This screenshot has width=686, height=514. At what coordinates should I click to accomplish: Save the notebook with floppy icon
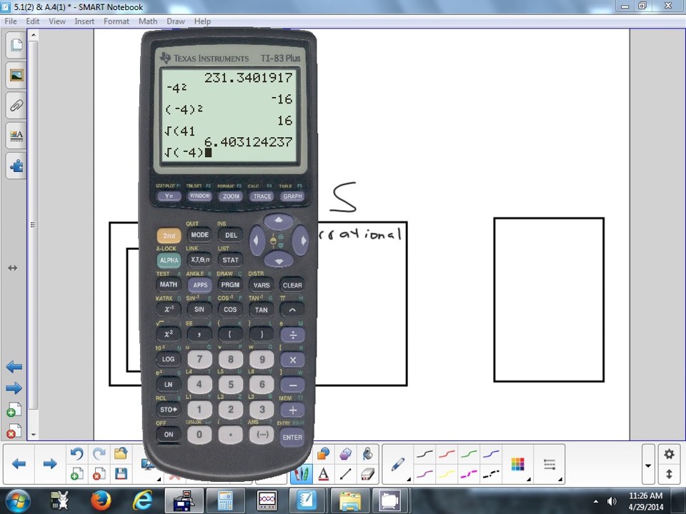pos(121,474)
